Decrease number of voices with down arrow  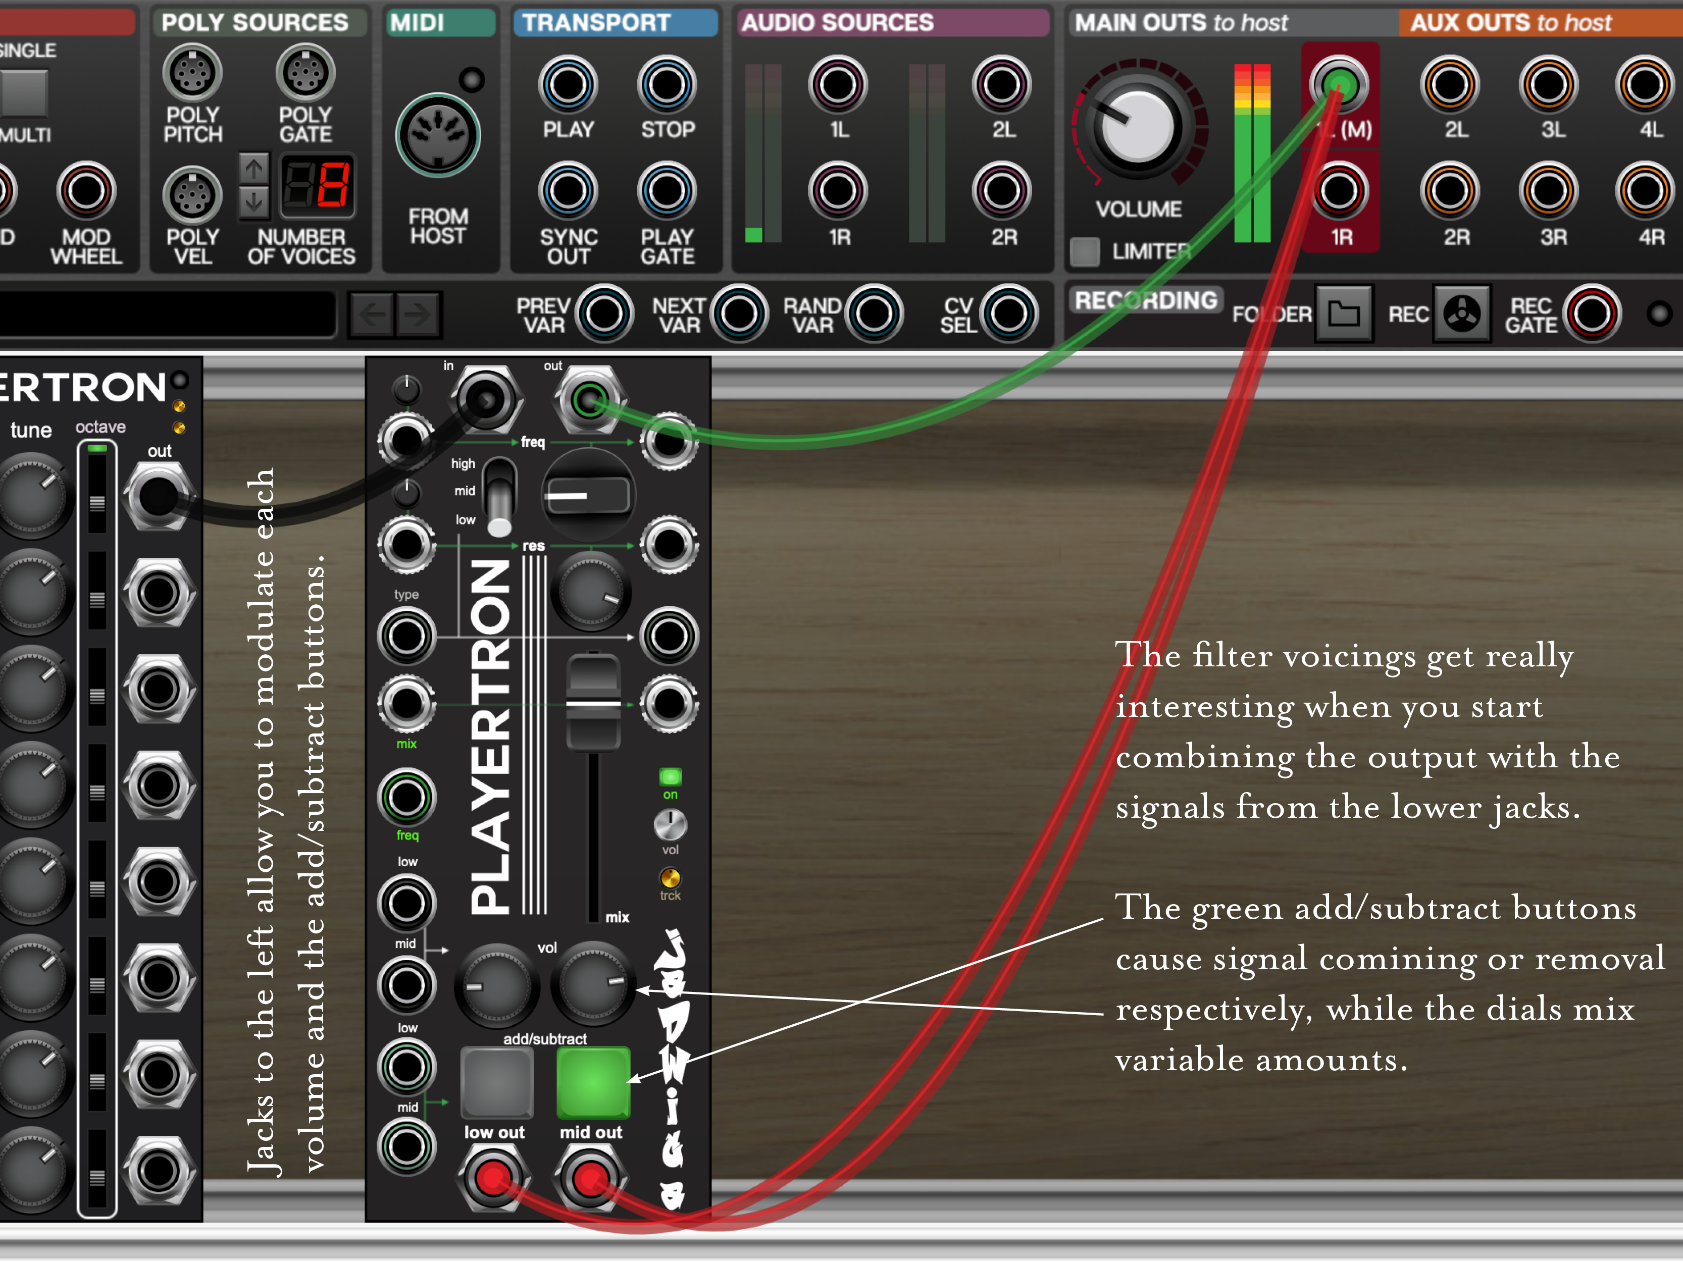(x=254, y=202)
